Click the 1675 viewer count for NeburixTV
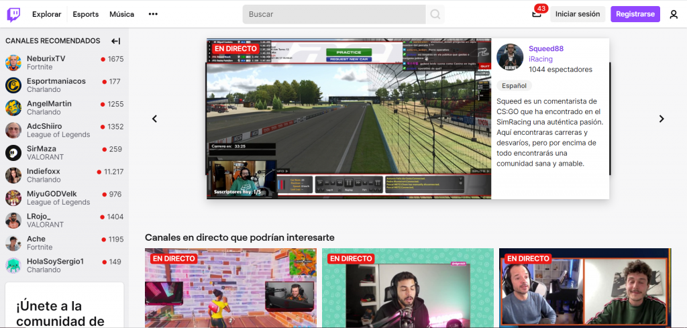Screen dimensions: 687x328 coord(115,59)
